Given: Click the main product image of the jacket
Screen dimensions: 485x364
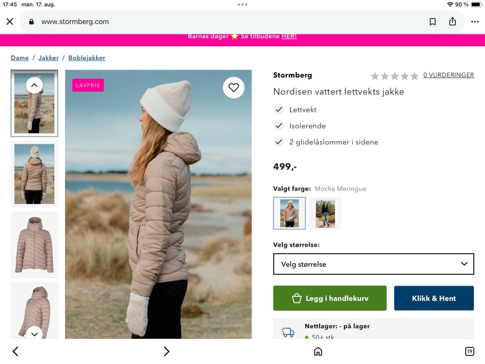Looking at the screenshot, I should [158, 204].
